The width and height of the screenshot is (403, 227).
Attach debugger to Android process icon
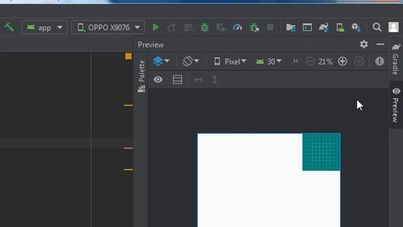click(254, 27)
